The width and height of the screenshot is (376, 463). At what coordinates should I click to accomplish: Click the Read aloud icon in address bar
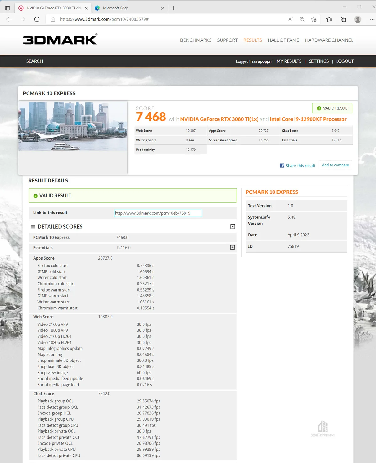pyautogui.click(x=291, y=19)
